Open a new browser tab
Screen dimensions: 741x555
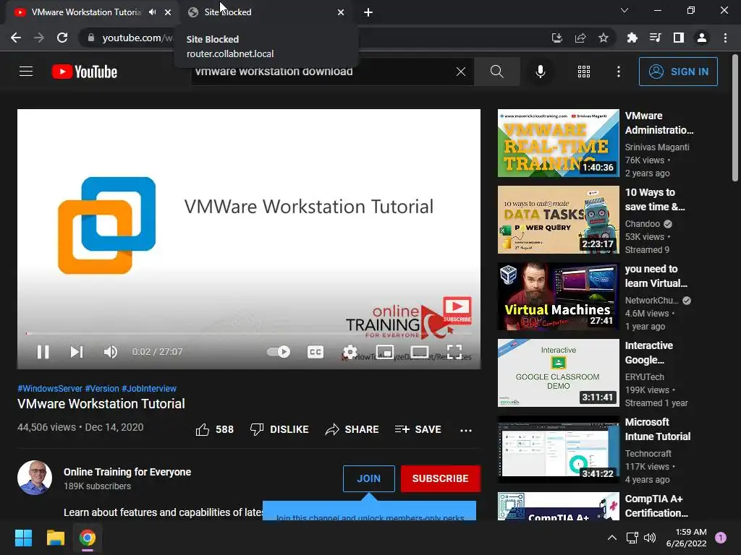[368, 12]
